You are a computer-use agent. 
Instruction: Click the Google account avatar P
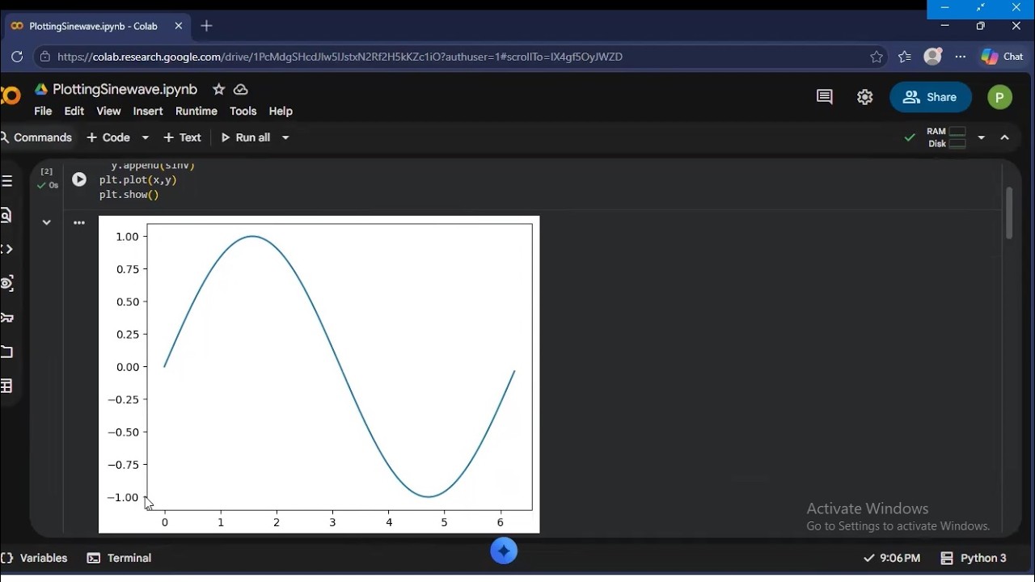point(999,97)
